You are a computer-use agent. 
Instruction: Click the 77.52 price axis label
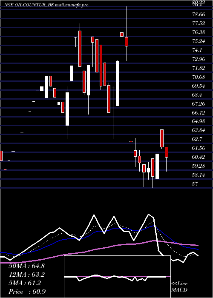[x=199, y=23]
